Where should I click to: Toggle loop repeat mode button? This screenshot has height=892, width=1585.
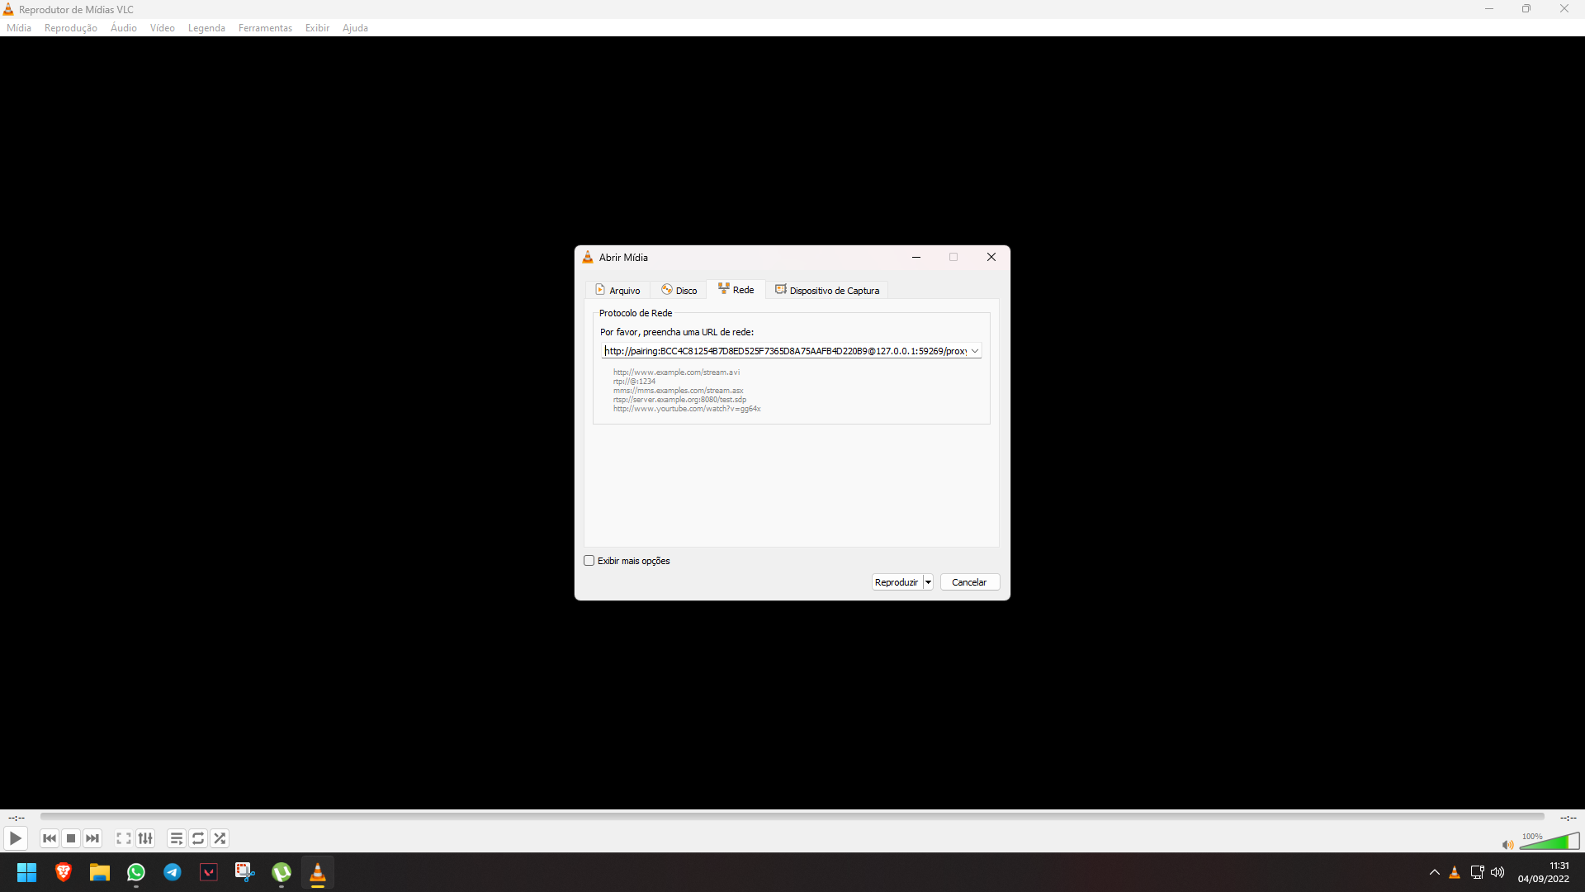tap(198, 838)
